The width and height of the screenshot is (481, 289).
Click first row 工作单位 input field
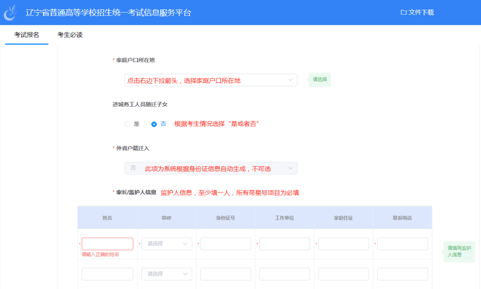pyautogui.click(x=285, y=244)
